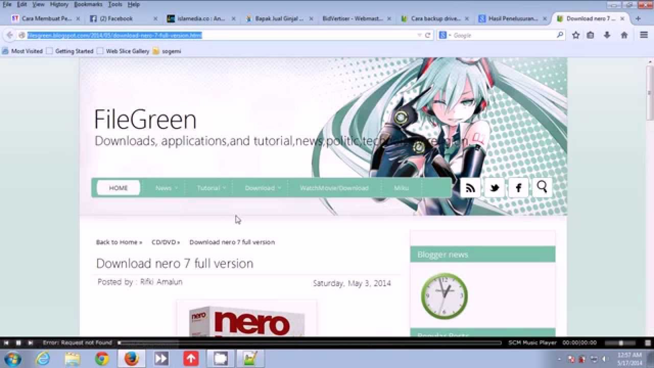Expand the Download menu dropdown
The width and height of the screenshot is (654, 368).
pos(263,188)
